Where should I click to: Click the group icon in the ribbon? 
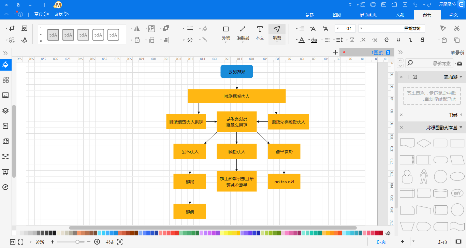tap(151, 28)
